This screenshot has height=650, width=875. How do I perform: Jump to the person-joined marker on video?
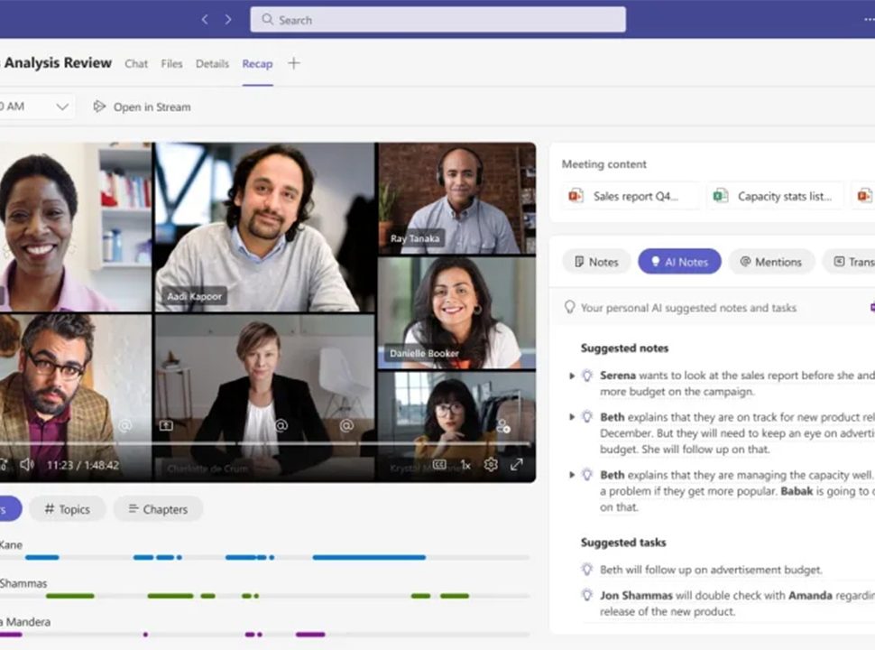pos(502,426)
